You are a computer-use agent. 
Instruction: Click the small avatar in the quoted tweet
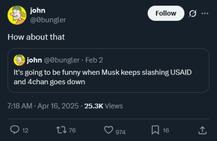click(x=19, y=60)
